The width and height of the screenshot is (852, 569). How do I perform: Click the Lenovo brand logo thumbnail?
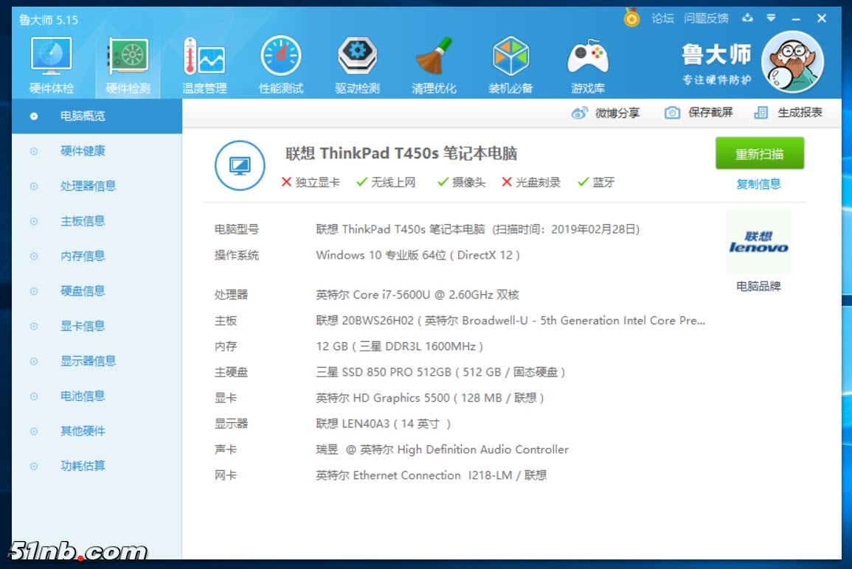click(x=758, y=242)
